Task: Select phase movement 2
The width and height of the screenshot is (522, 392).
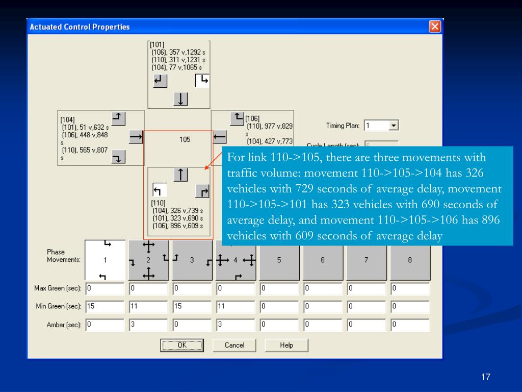Action: (x=149, y=260)
